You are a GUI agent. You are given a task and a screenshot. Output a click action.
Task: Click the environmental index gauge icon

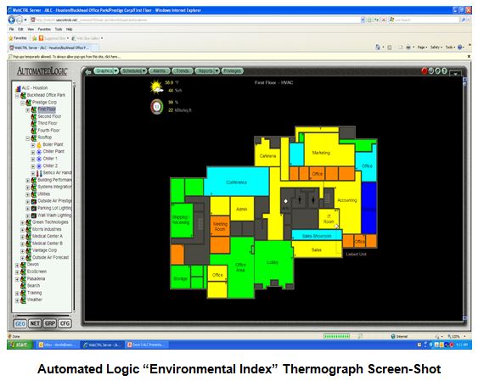157,107
